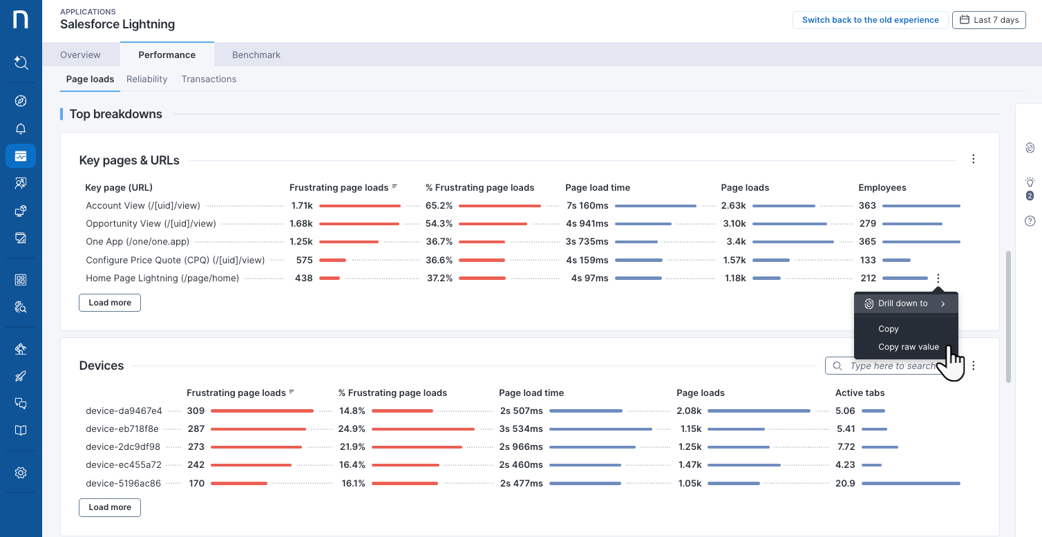The image size is (1042, 537).
Task: Click the alerts bell icon in sidebar
Action: pyautogui.click(x=21, y=129)
